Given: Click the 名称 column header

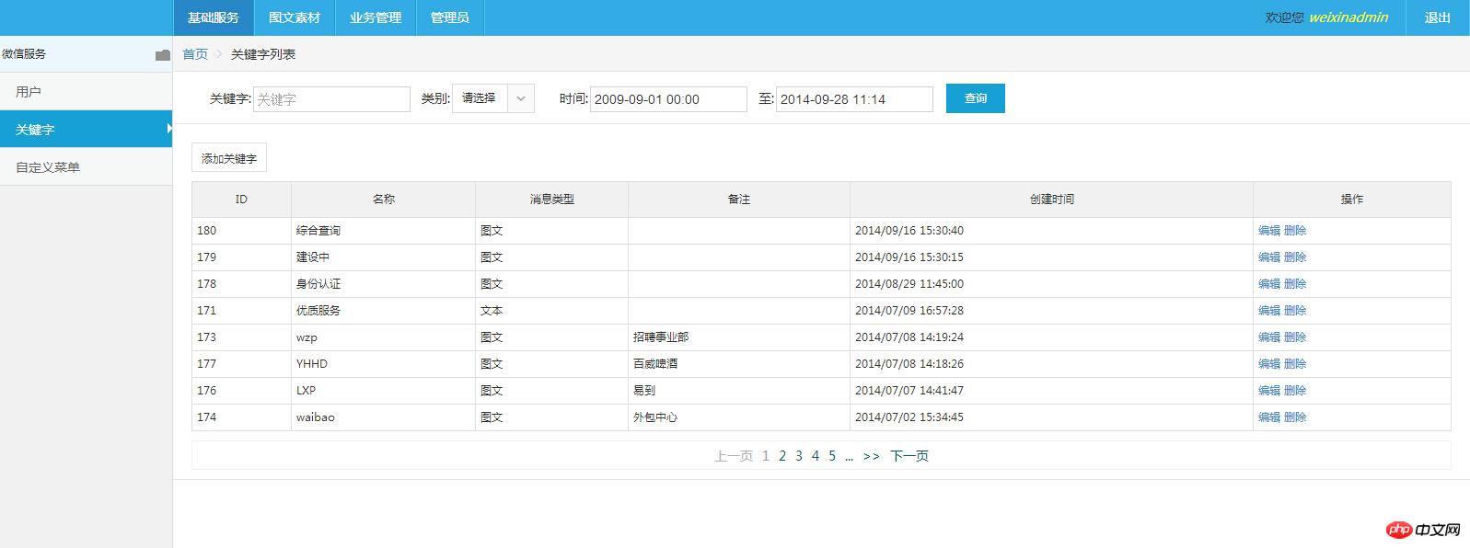Looking at the screenshot, I should point(384,200).
